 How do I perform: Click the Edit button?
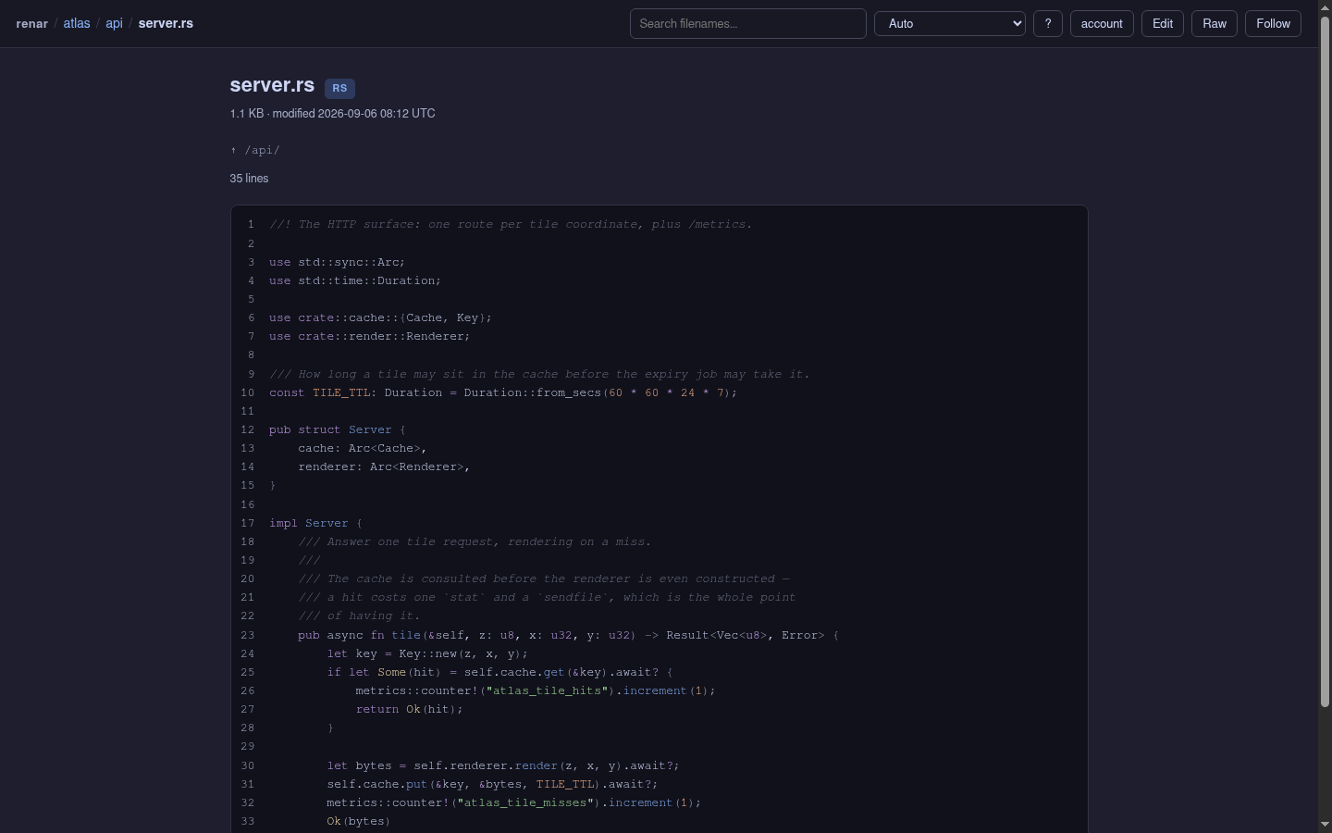(x=1163, y=24)
